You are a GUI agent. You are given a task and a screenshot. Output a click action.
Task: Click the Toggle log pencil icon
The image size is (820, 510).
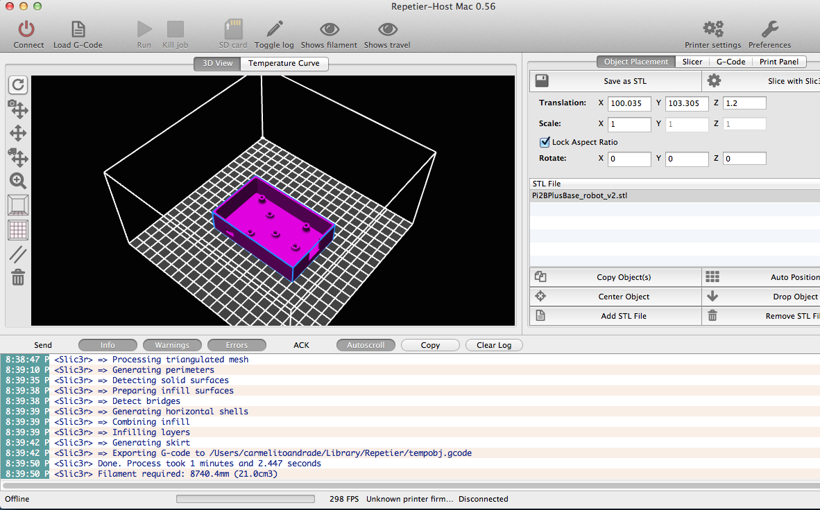tap(275, 29)
